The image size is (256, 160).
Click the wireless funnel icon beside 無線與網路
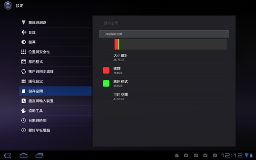[x=23, y=22]
